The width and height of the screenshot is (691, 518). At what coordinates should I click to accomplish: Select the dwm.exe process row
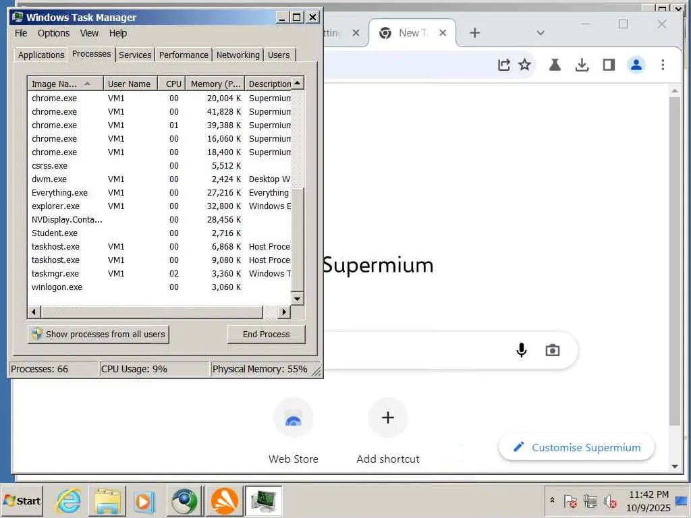coord(159,179)
